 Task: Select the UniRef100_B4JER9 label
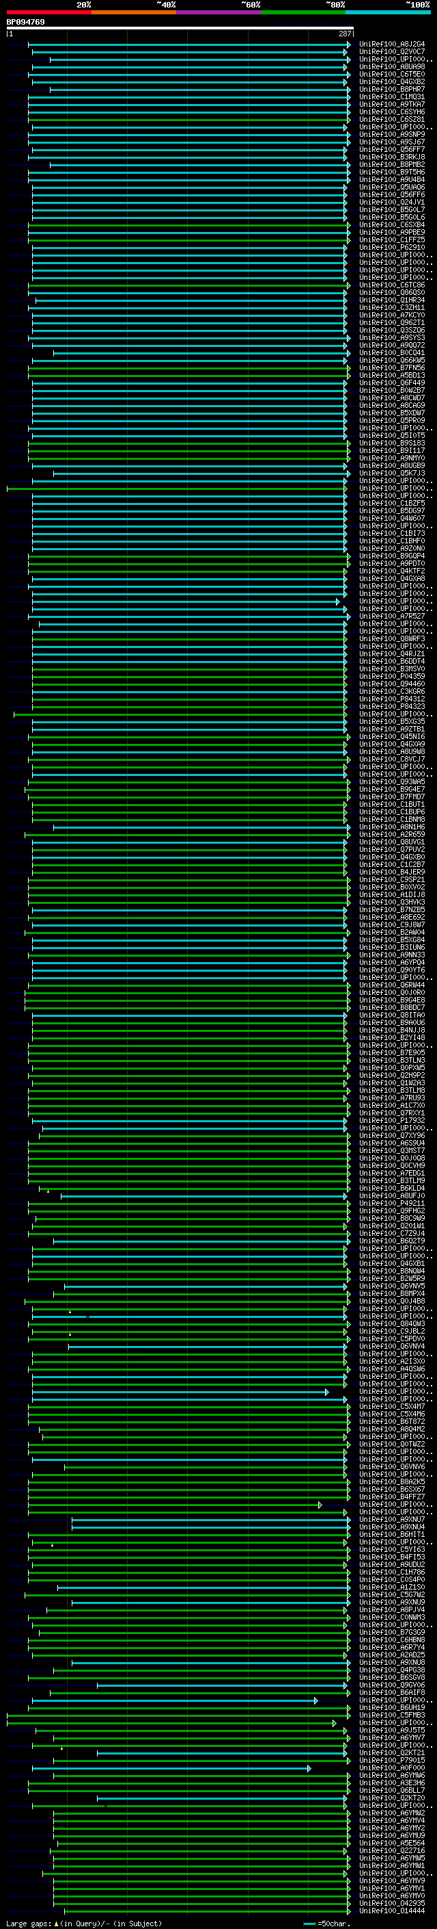[391, 872]
